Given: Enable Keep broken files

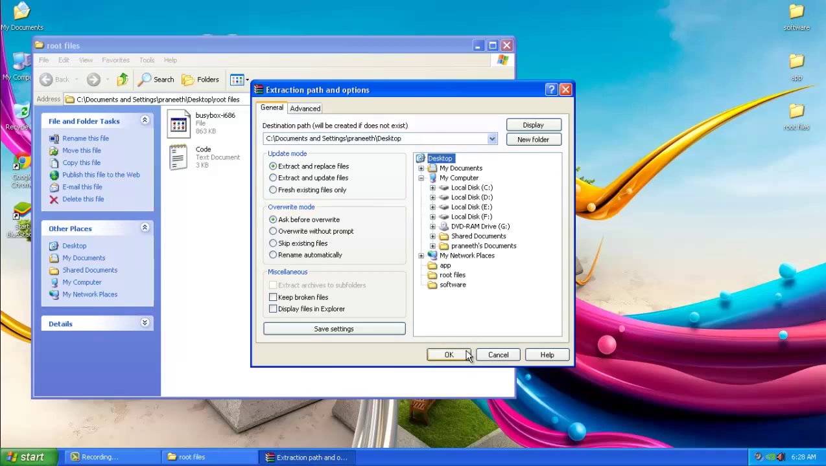Looking at the screenshot, I should click(273, 297).
